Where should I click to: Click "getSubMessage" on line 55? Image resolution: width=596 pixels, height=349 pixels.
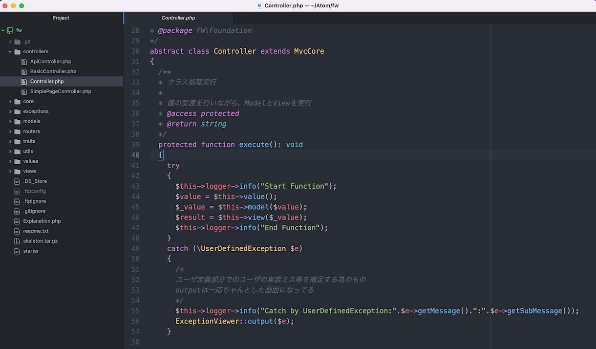point(535,311)
